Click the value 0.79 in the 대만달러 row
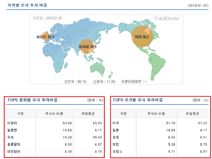Viewport: 212px width, 159px height. (98, 152)
